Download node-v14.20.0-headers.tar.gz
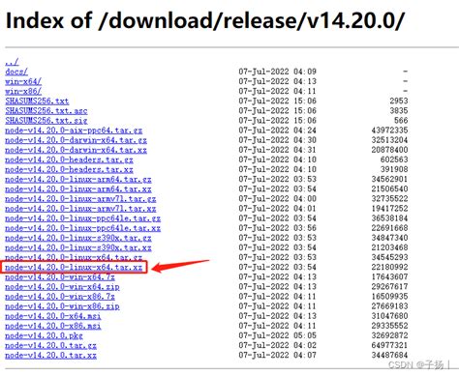The width and height of the screenshot is (459, 376). click(69, 159)
